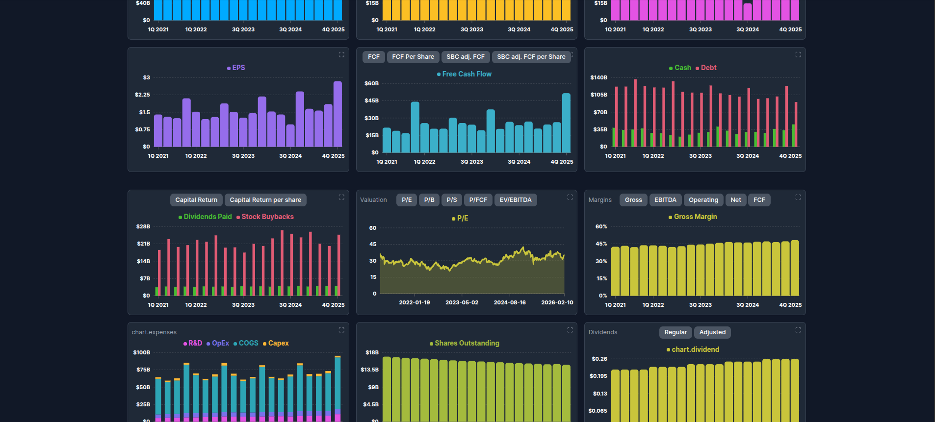935x422 pixels.
Task: Open the Dividends chart in fullscreen
Action: tap(798, 330)
